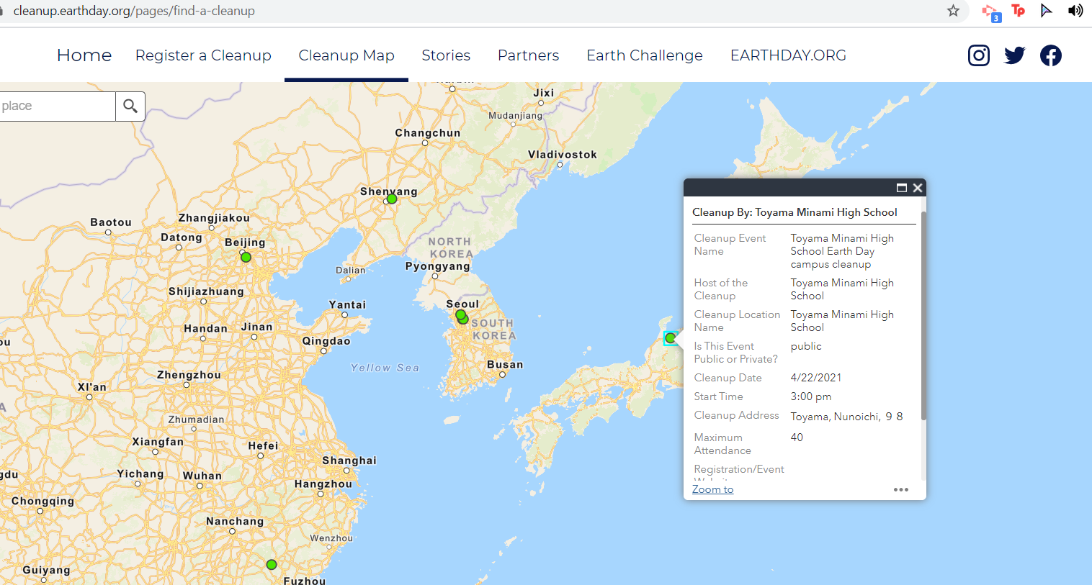Open the Earth Challenge page
The height and width of the screenshot is (585, 1092).
pos(645,55)
